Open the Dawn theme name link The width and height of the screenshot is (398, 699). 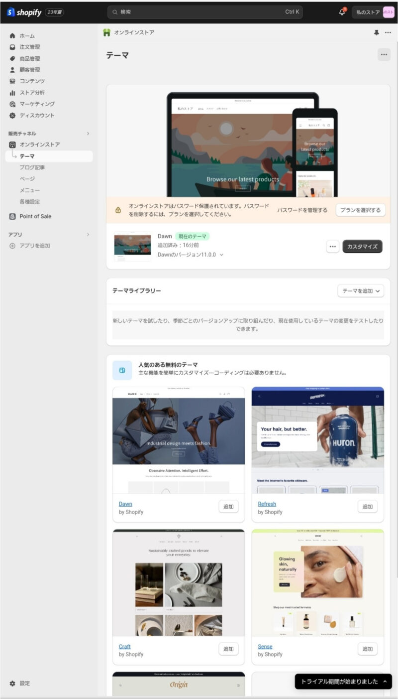pyautogui.click(x=125, y=504)
